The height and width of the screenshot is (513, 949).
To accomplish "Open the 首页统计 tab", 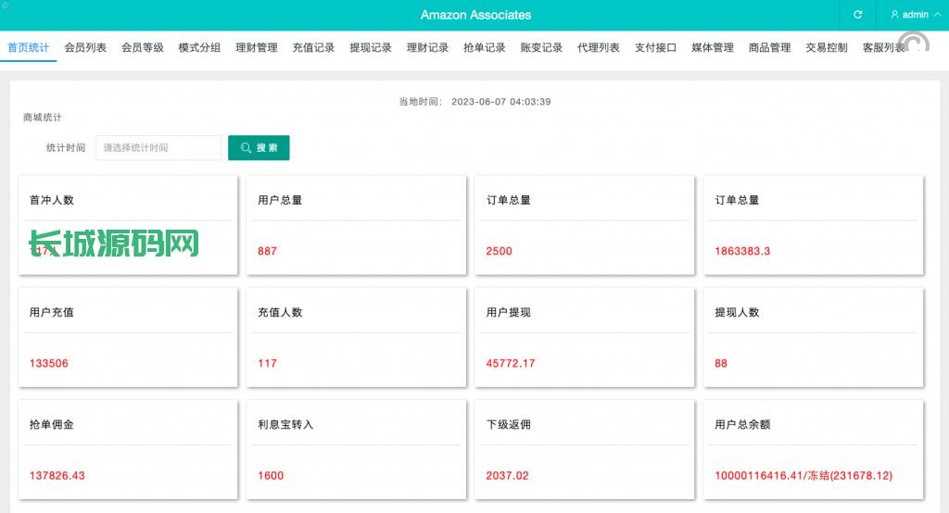I will click(x=29, y=48).
